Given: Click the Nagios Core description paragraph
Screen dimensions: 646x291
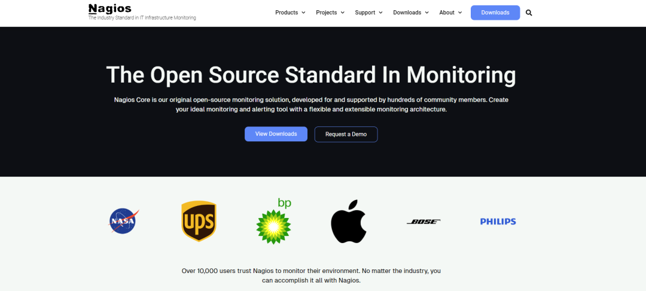Looking at the screenshot, I should tap(311, 105).
